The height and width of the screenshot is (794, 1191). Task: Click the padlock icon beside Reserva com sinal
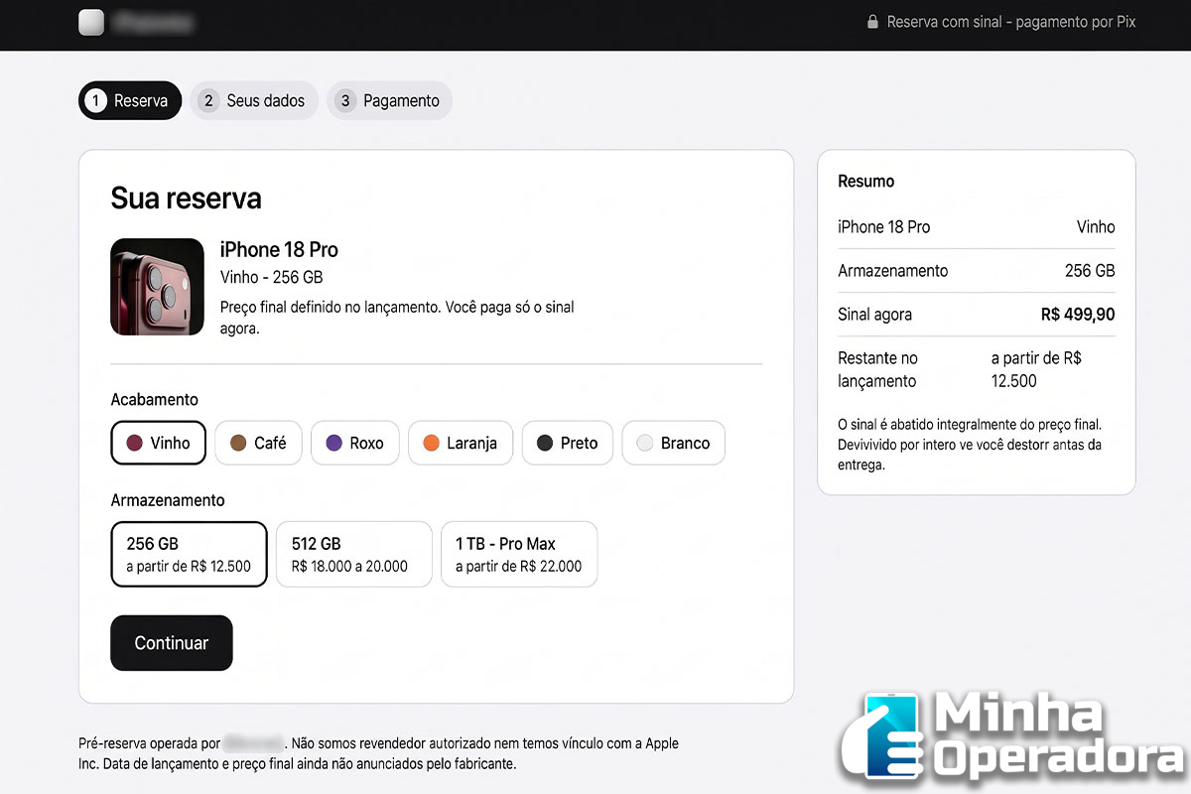(x=872, y=22)
